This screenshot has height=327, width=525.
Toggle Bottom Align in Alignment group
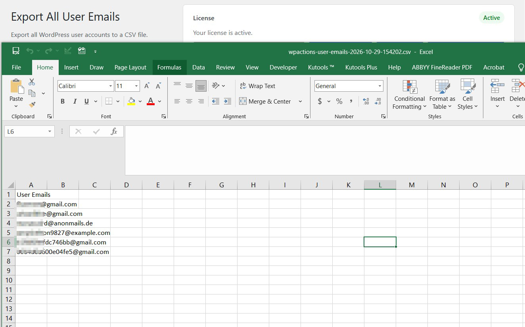(201, 86)
